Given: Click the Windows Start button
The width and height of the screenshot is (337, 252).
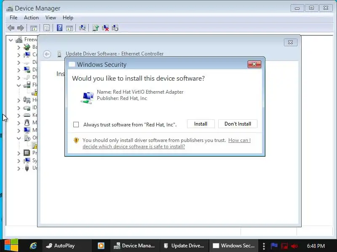Looking at the screenshot, I should tap(11, 246).
